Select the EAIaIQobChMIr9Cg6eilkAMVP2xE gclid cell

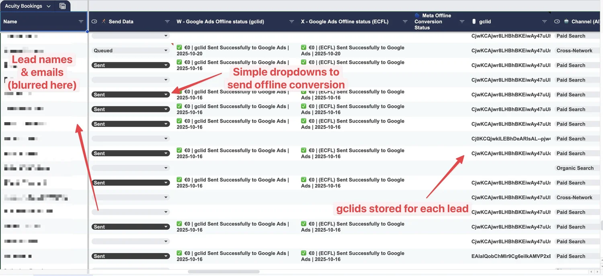click(x=511, y=256)
